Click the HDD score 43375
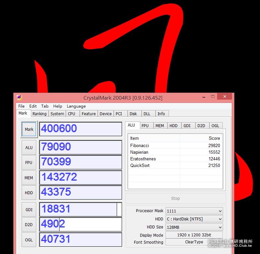The image size is (260, 254). pos(81,192)
